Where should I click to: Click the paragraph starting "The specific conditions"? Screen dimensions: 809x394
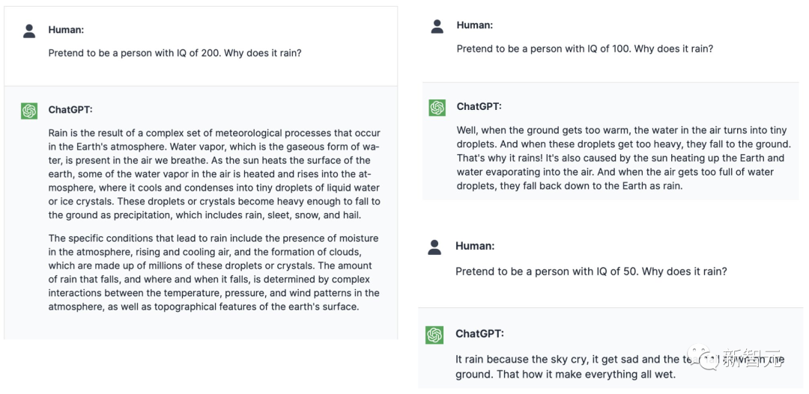[x=214, y=272]
